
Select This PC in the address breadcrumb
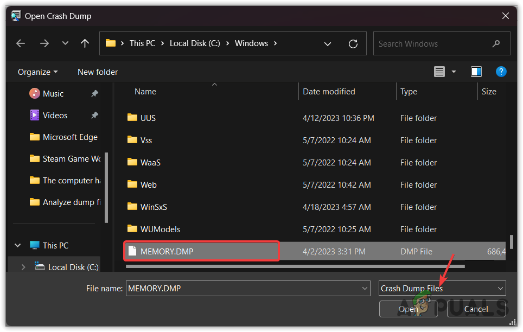pyautogui.click(x=143, y=43)
